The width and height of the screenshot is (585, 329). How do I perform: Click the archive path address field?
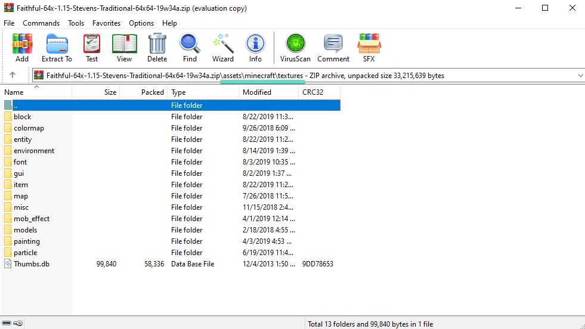coord(309,75)
